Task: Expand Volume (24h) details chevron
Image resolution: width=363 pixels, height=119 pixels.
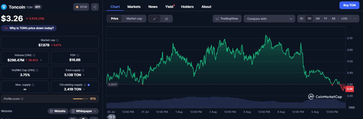Action: [x=41, y=60]
